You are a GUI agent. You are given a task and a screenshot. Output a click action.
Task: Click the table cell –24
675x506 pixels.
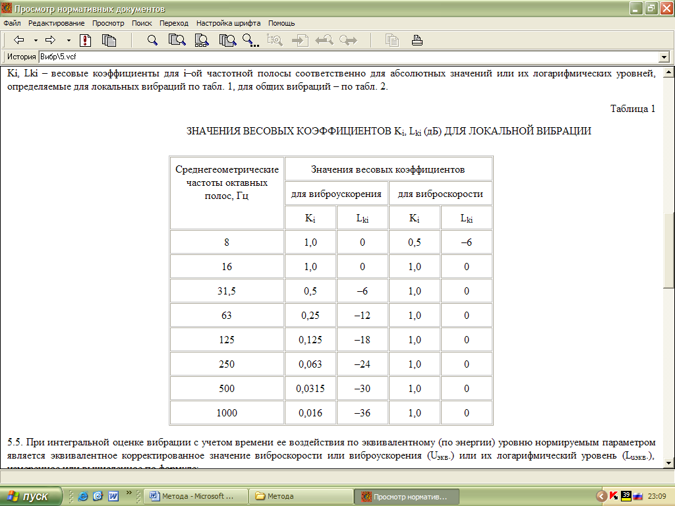363,364
